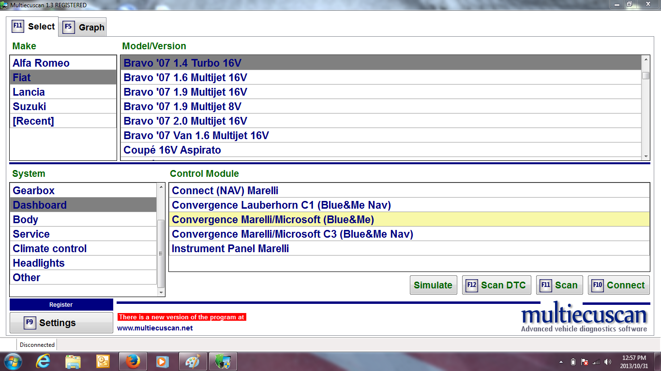Select Climate control system
The width and height of the screenshot is (661, 371).
click(83, 248)
